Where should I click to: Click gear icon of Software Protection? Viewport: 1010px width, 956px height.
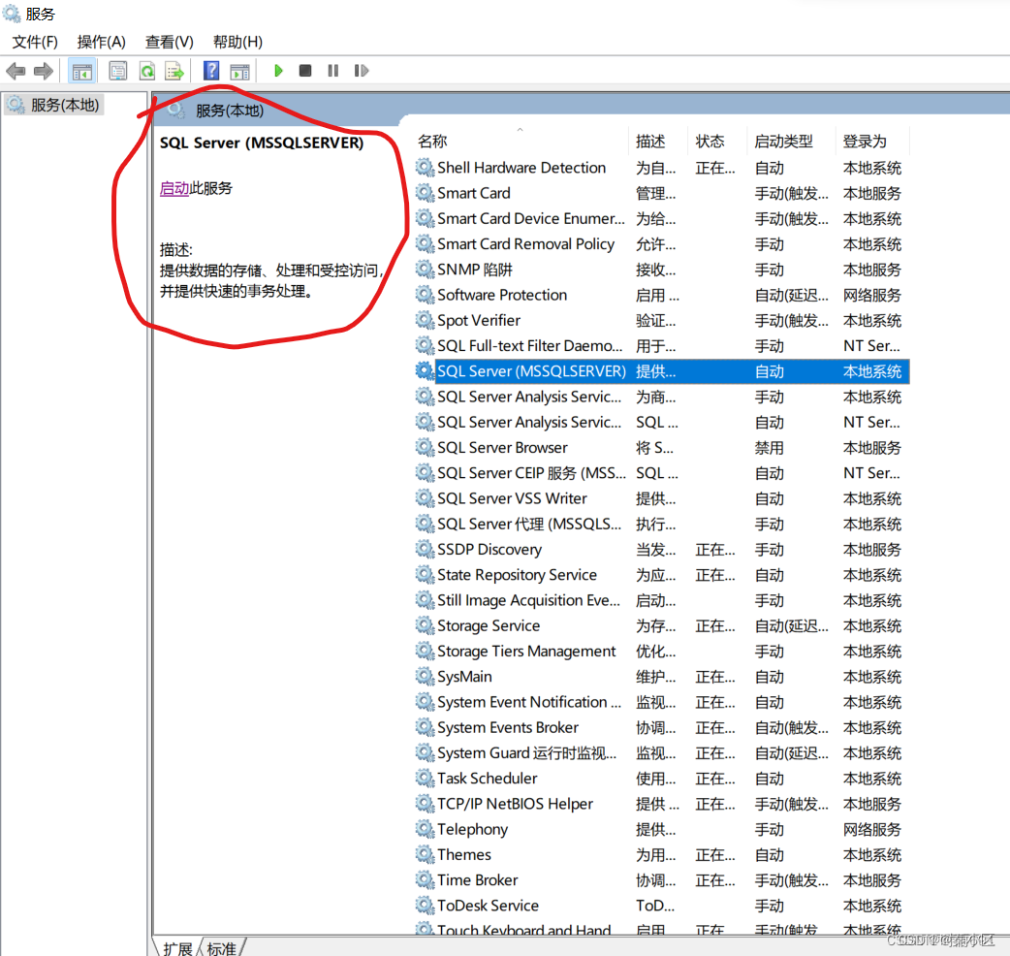click(x=425, y=295)
